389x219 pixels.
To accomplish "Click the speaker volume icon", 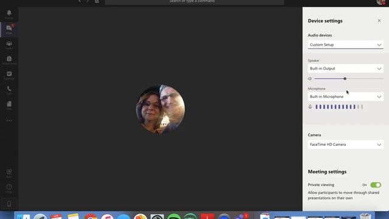I will tap(310, 78).
